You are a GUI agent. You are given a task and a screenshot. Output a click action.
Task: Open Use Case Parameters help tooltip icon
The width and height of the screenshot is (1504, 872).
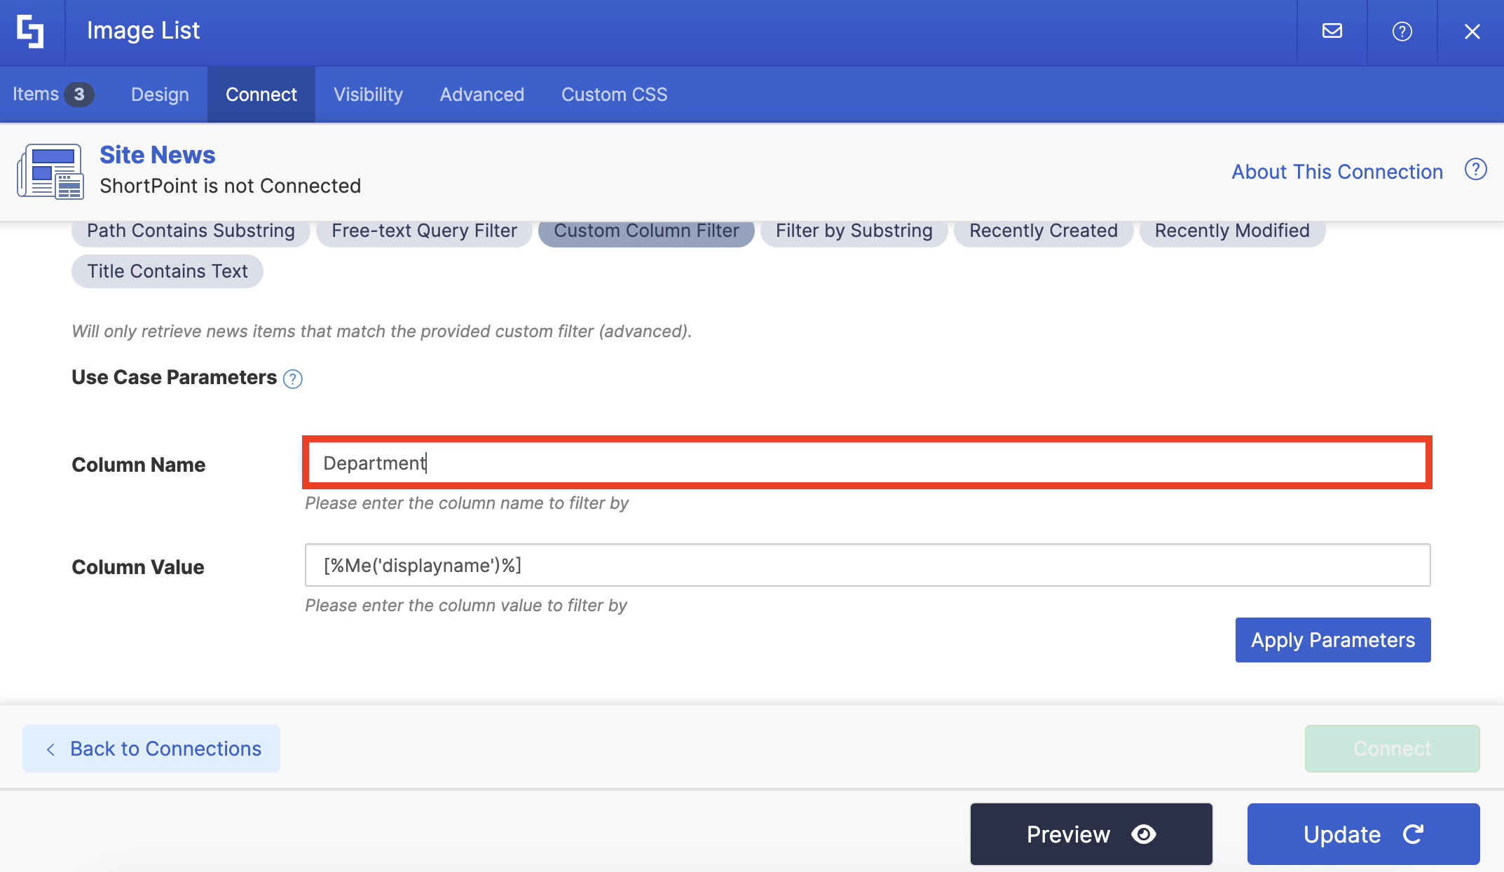tap(292, 379)
